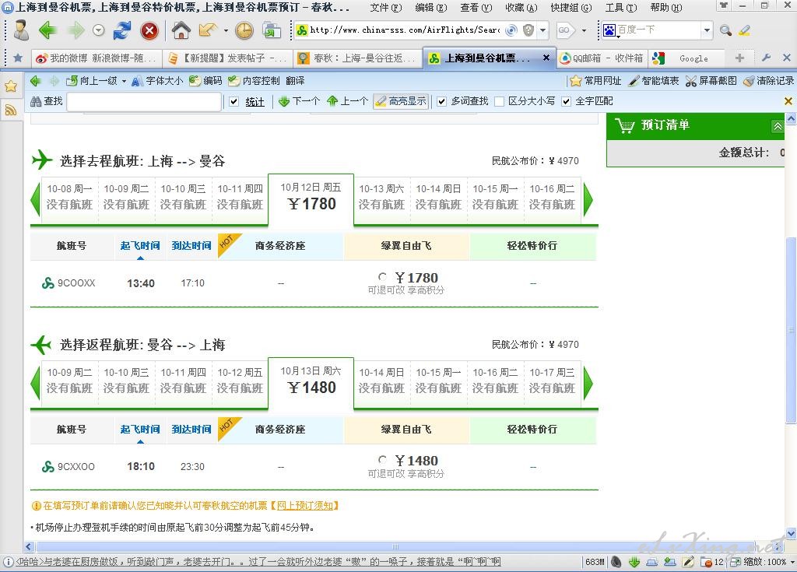
Task: Toggle the 高亮显示 highlight button
Action: pyautogui.click(x=401, y=101)
